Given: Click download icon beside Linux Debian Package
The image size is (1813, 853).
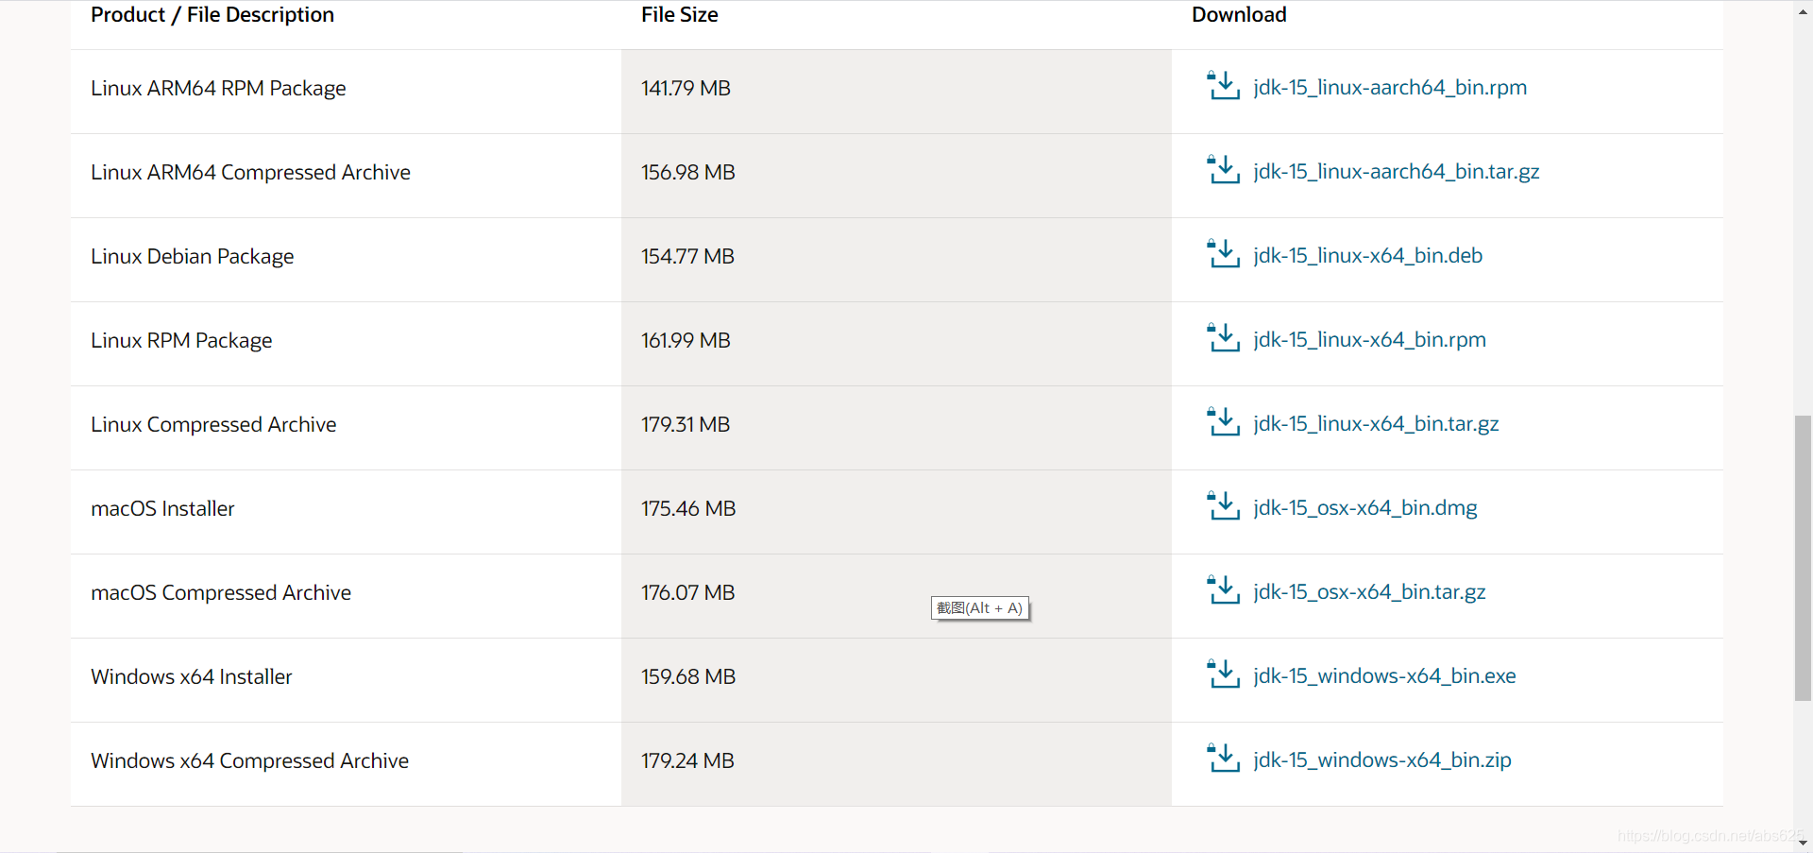Looking at the screenshot, I should point(1223,254).
